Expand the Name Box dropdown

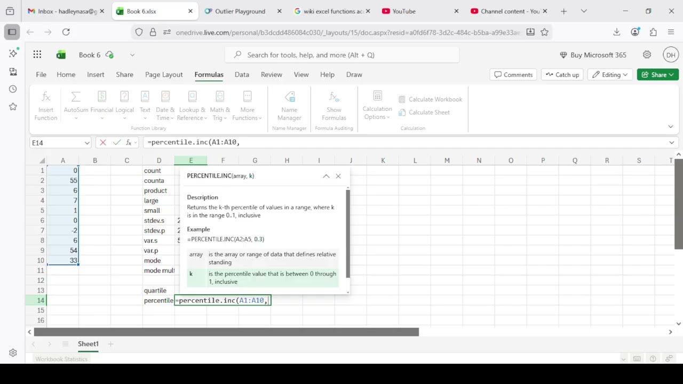coord(87,143)
